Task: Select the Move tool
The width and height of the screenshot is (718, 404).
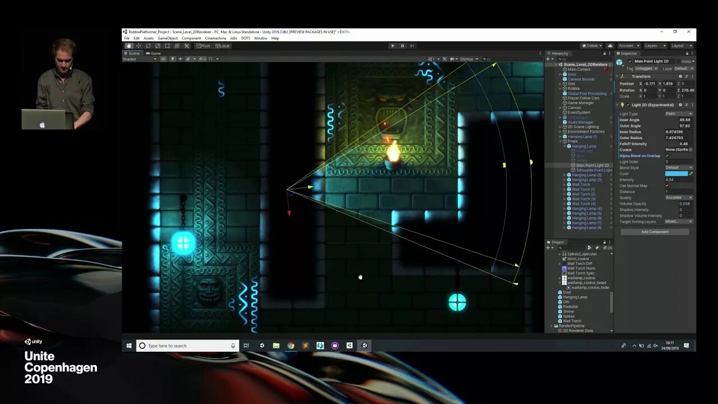Action: 138,46
